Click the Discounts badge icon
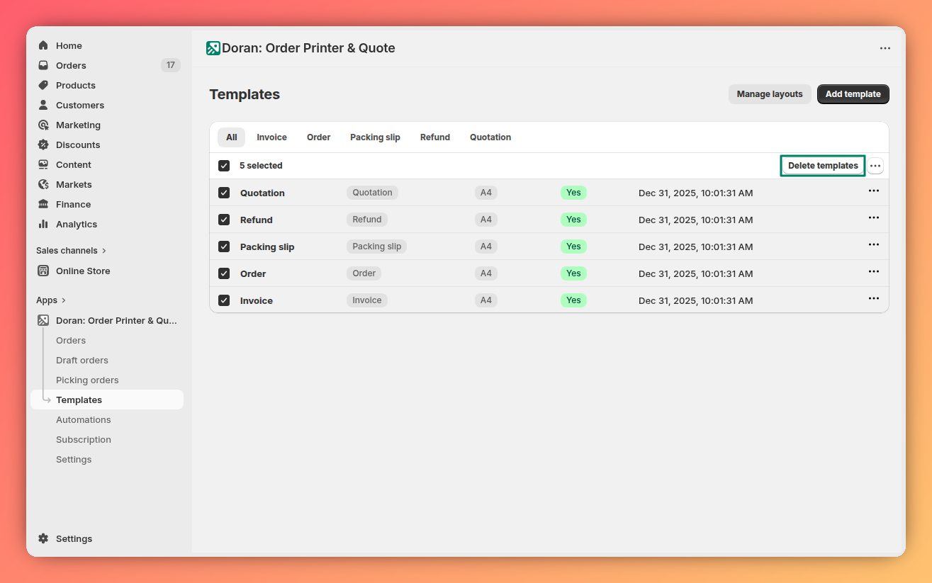The width and height of the screenshot is (932, 583). coord(43,145)
